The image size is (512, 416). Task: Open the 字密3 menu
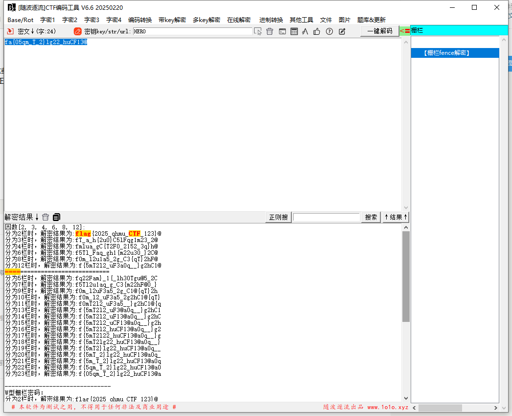[92, 20]
